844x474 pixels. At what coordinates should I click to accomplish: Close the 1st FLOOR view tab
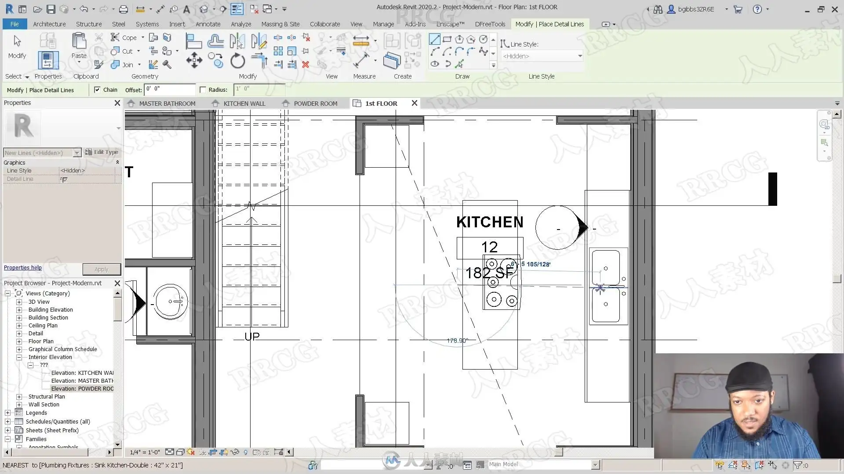414,103
